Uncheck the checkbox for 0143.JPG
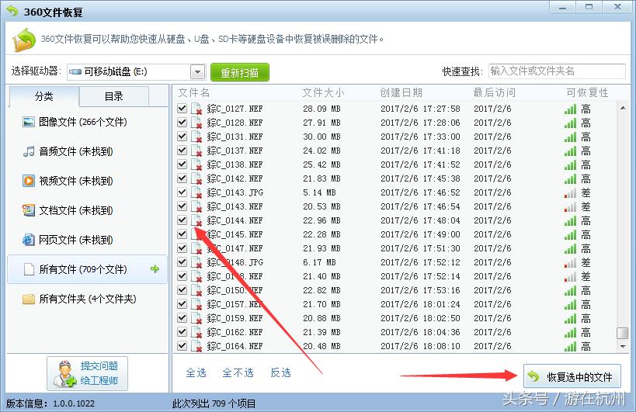Screen dimensions: 636x412 [x=182, y=192]
